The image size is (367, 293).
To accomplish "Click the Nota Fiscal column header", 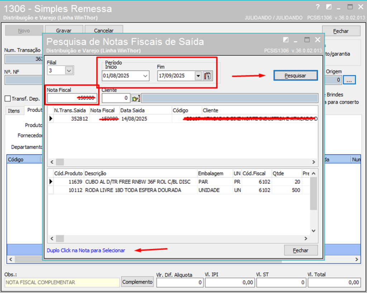I will click(x=102, y=110).
